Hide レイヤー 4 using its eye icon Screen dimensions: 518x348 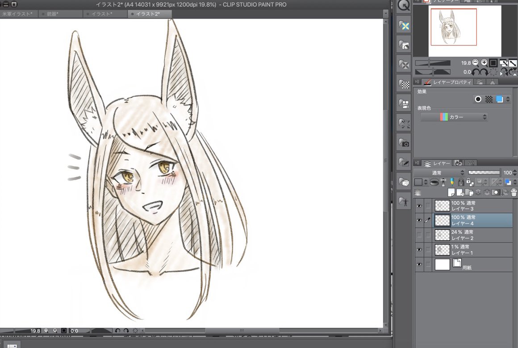click(419, 220)
